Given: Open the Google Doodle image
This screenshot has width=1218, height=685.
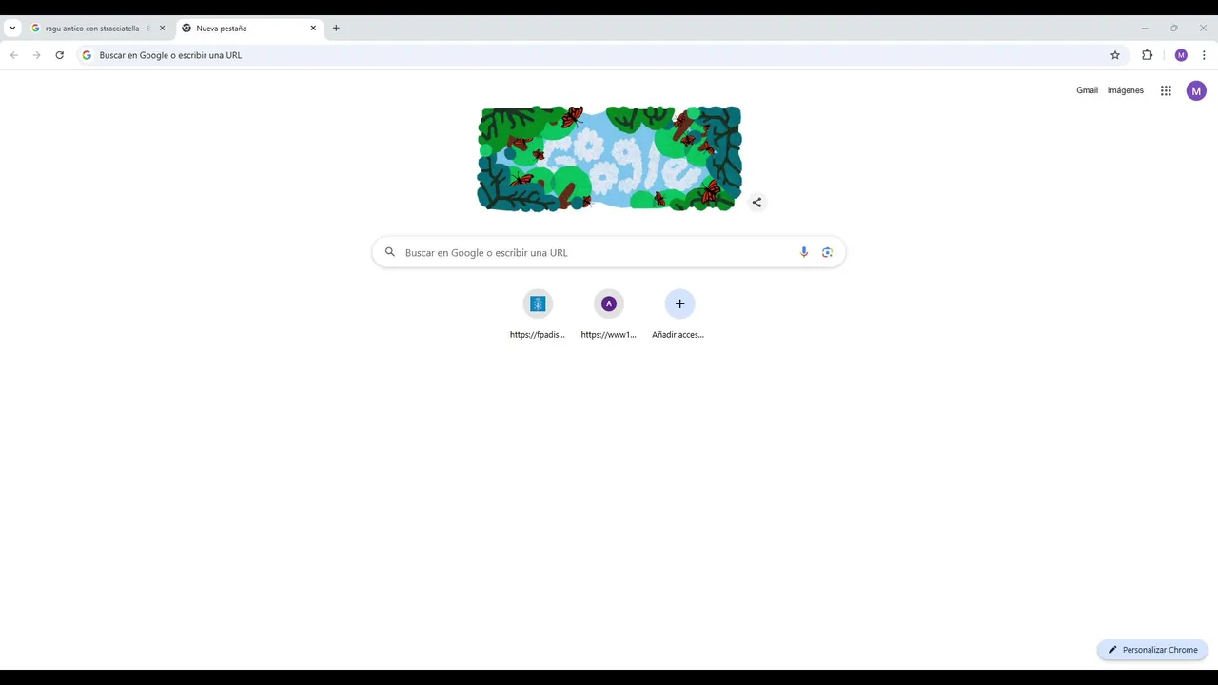Looking at the screenshot, I should click(x=609, y=158).
